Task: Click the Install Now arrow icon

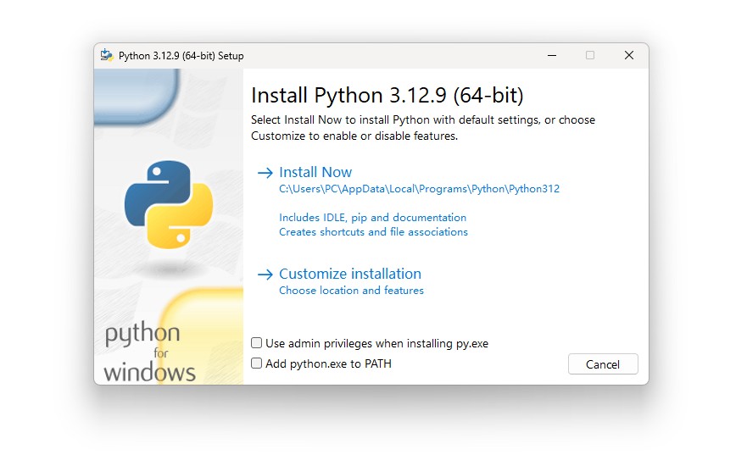Action: pos(265,173)
